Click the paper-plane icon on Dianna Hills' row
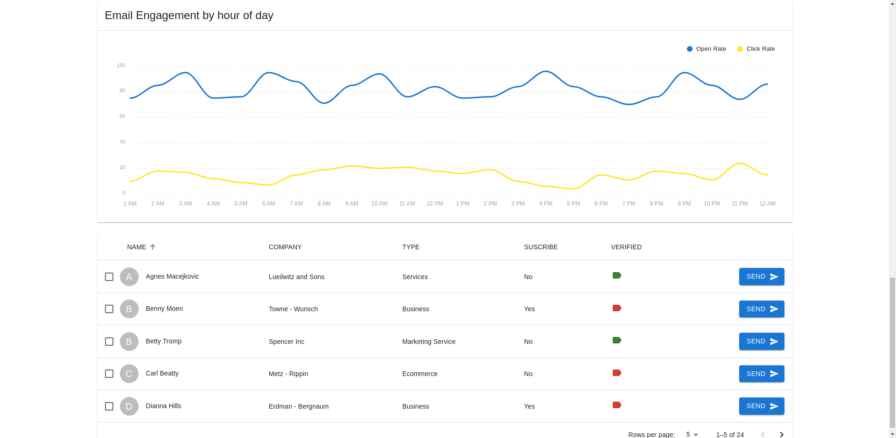The width and height of the screenshot is (896, 438). click(x=773, y=406)
